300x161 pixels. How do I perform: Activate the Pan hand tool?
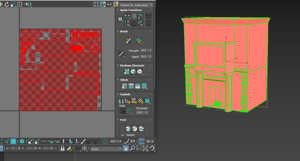tap(126, 148)
